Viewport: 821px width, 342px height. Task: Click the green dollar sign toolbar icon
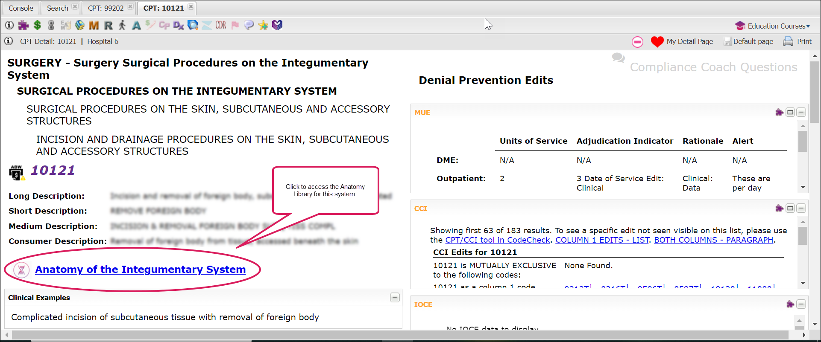point(38,26)
